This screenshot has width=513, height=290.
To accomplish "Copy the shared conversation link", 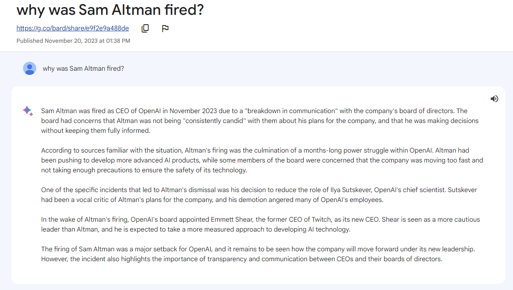I will click(x=145, y=28).
